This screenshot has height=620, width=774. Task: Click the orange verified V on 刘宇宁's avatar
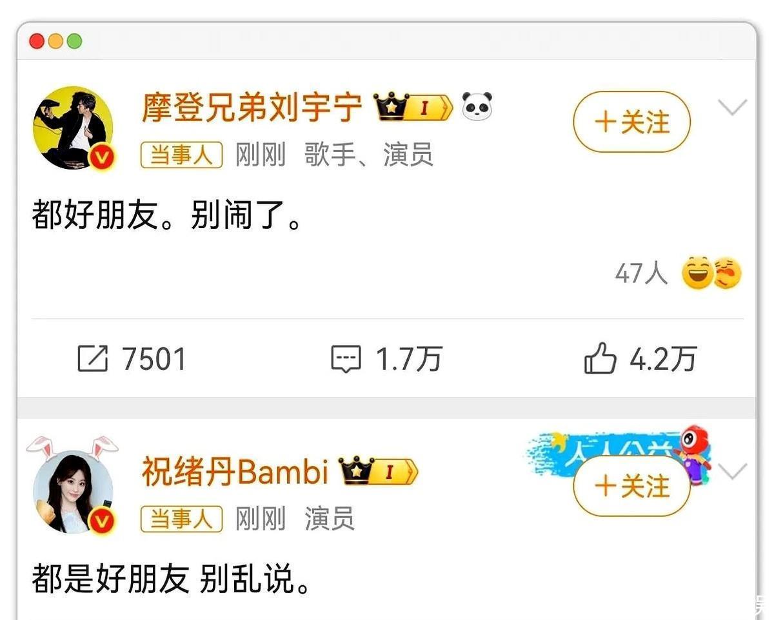pyautogui.click(x=103, y=157)
